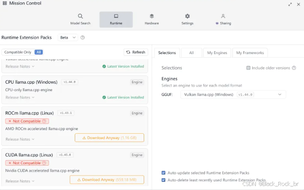Click green check icon on Vulkan card status
304x190 pixels.
tap(104, 66)
